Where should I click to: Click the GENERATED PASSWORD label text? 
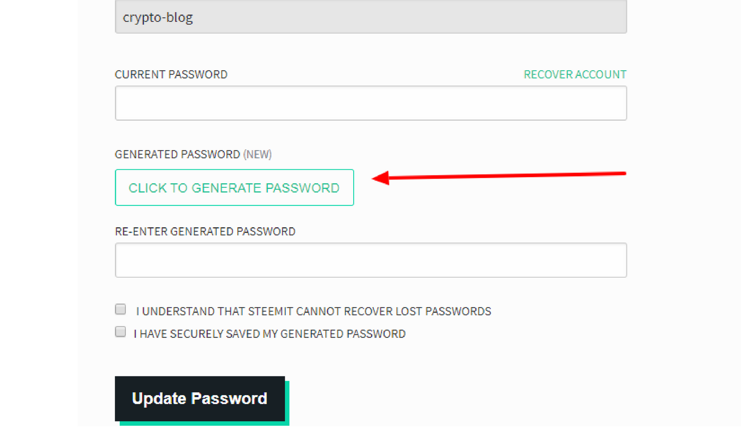(177, 154)
